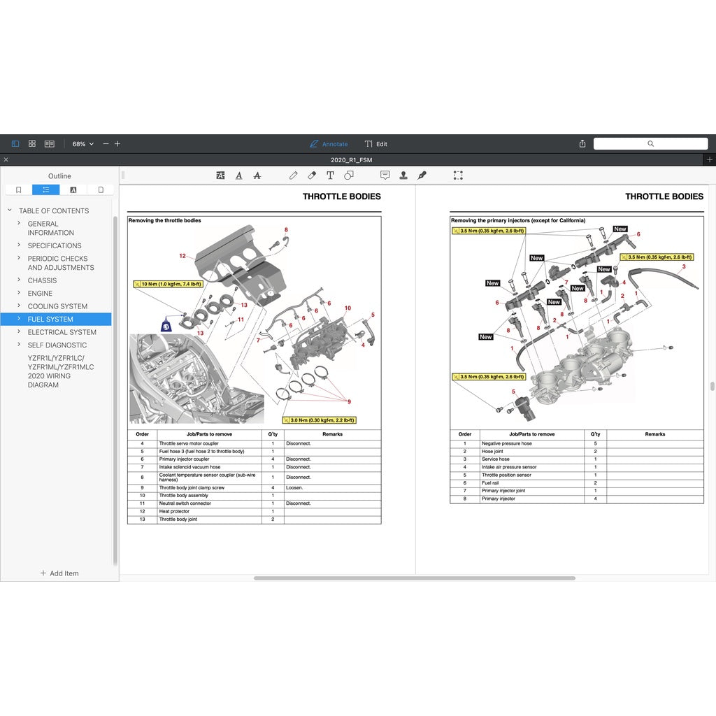Switch to page thumbnails grid view

pyautogui.click(x=32, y=144)
